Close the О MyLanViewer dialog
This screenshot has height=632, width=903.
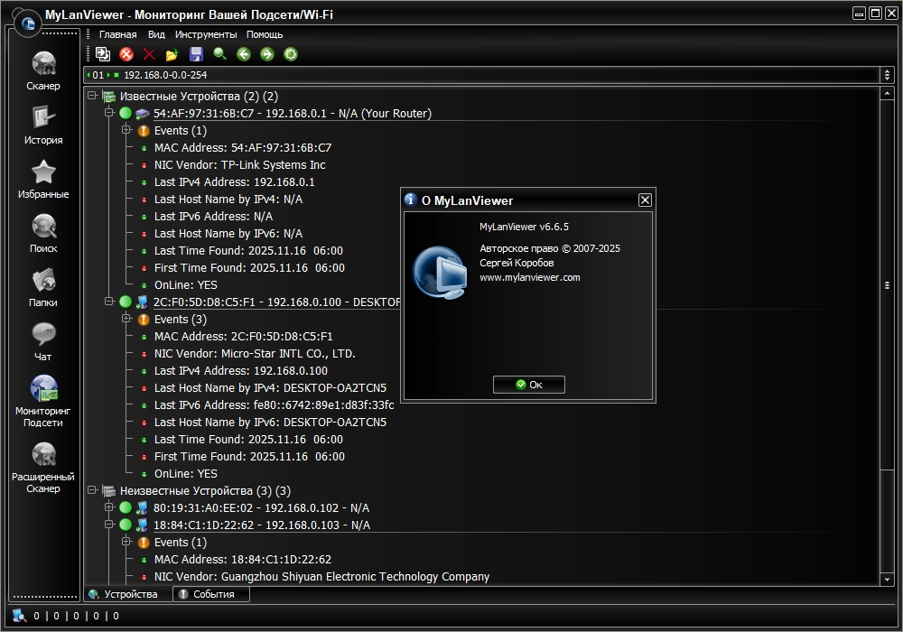pos(645,200)
